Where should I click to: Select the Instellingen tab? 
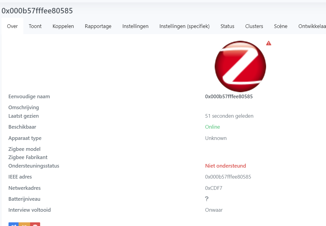pyautogui.click(x=135, y=26)
